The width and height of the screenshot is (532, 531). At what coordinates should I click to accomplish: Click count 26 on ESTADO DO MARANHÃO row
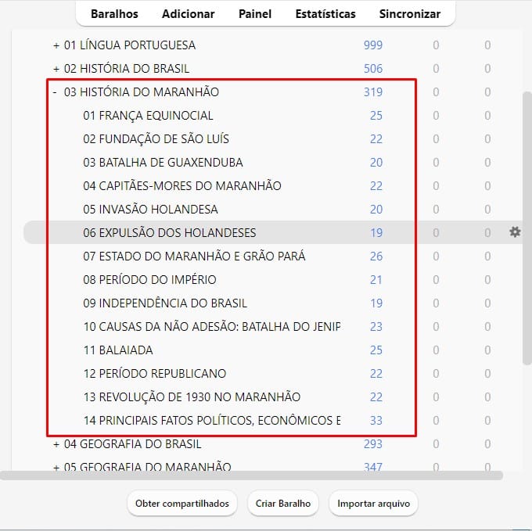click(376, 256)
